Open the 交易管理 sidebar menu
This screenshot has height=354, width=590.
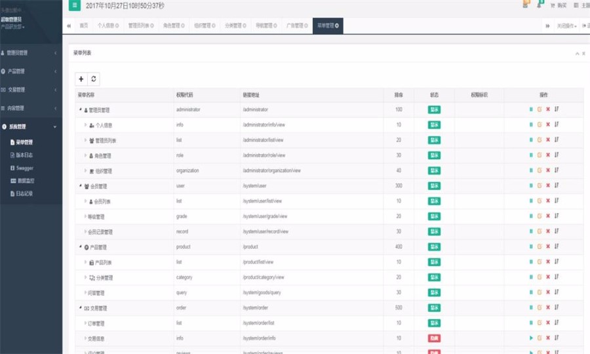point(31,90)
